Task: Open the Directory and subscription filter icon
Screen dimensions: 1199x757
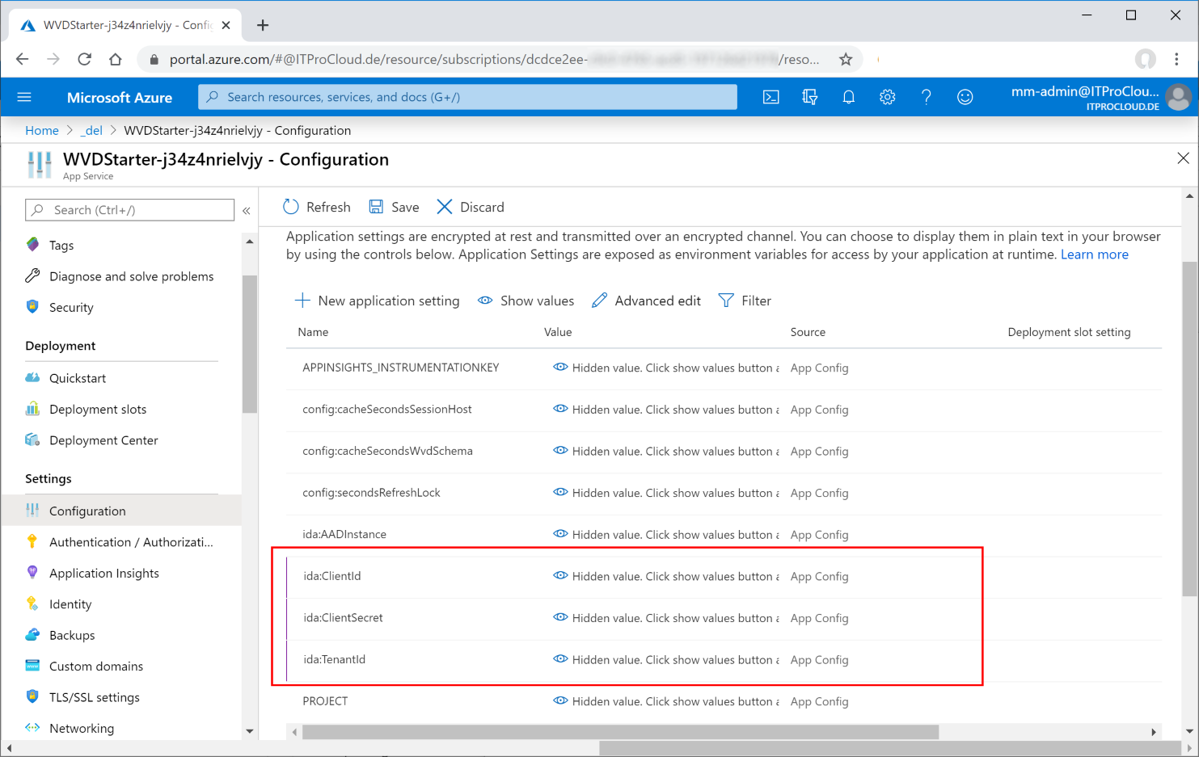Action: (x=809, y=97)
